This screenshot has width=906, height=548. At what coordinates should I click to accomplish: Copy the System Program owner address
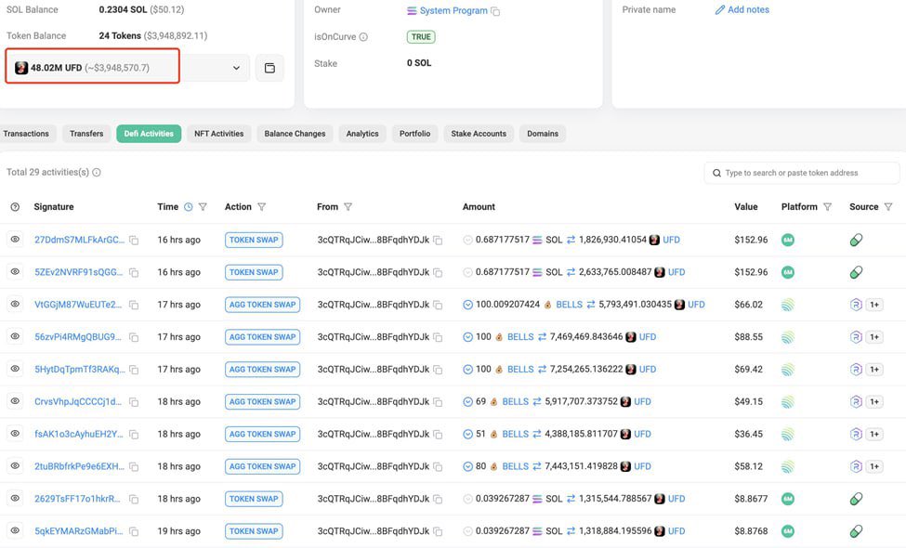495,11
